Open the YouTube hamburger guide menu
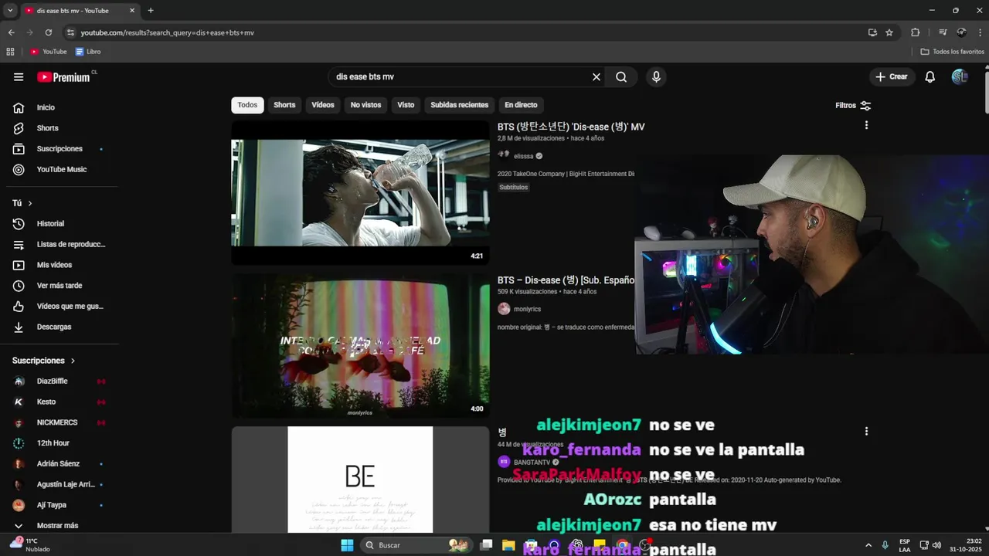Screen dimensions: 989x556 coord(19,76)
